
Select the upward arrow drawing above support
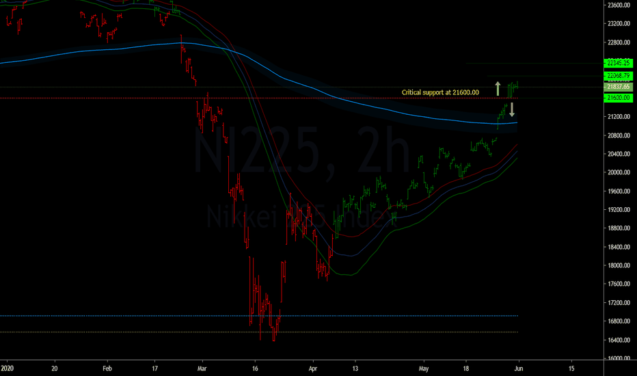pos(498,89)
